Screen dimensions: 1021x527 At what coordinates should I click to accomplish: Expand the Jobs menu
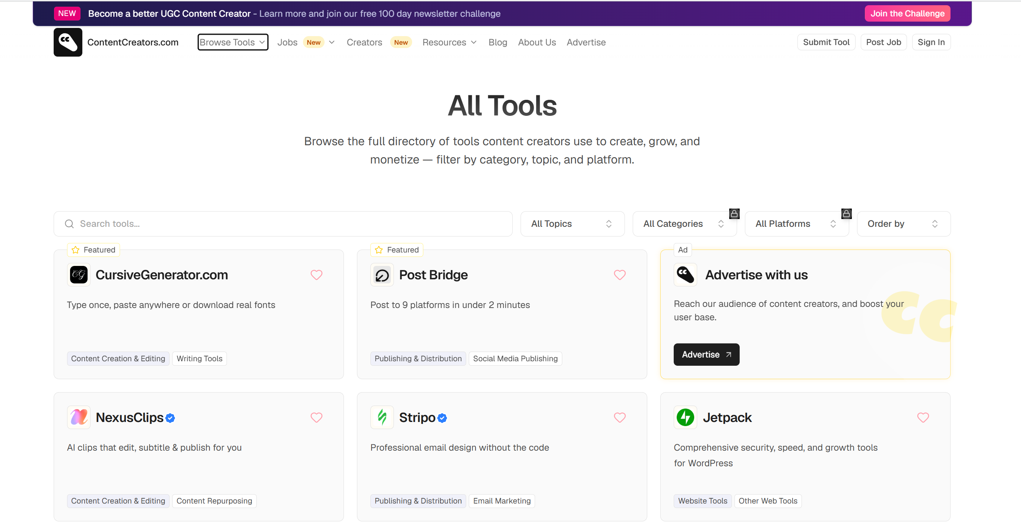pos(306,42)
